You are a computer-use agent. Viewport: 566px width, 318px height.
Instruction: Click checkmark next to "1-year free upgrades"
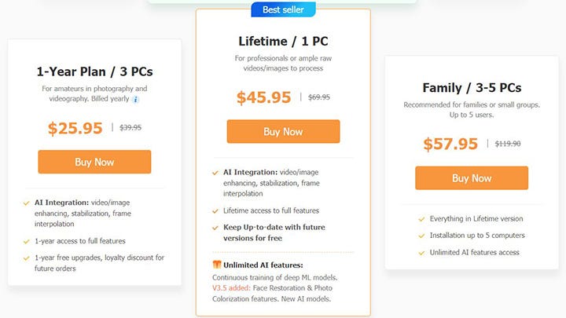(x=26, y=258)
